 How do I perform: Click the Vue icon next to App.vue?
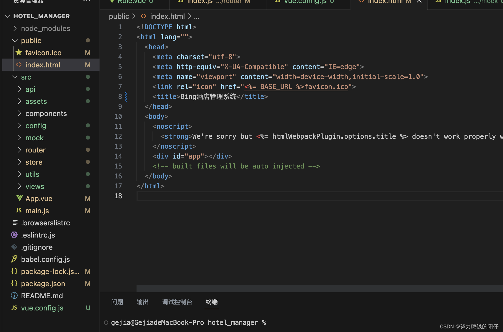(x=19, y=198)
